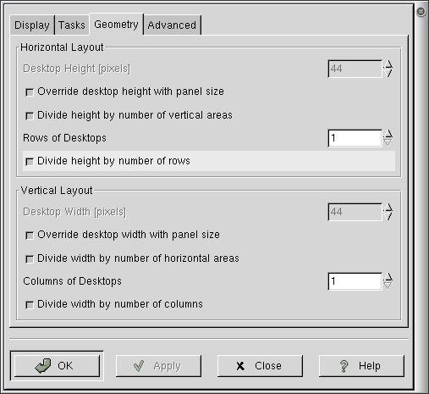The width and height of the screenshot is (429, 394).
Task: Decrease Rows of Desktops with down arrow
Action: (x=388, y=142)
